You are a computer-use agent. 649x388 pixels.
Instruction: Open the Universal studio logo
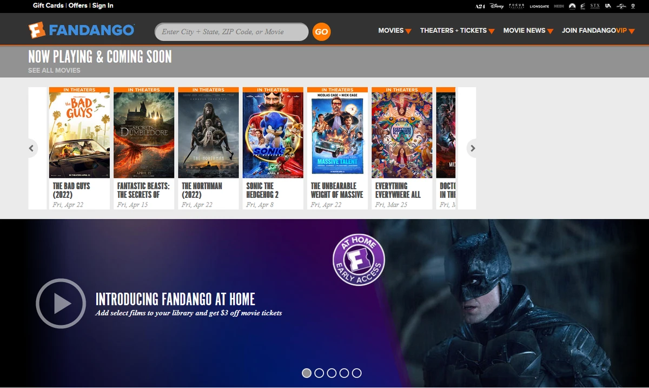click(621, 6)
